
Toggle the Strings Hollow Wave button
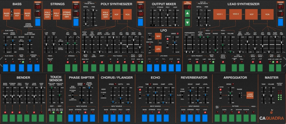click(x=50, y=68)
